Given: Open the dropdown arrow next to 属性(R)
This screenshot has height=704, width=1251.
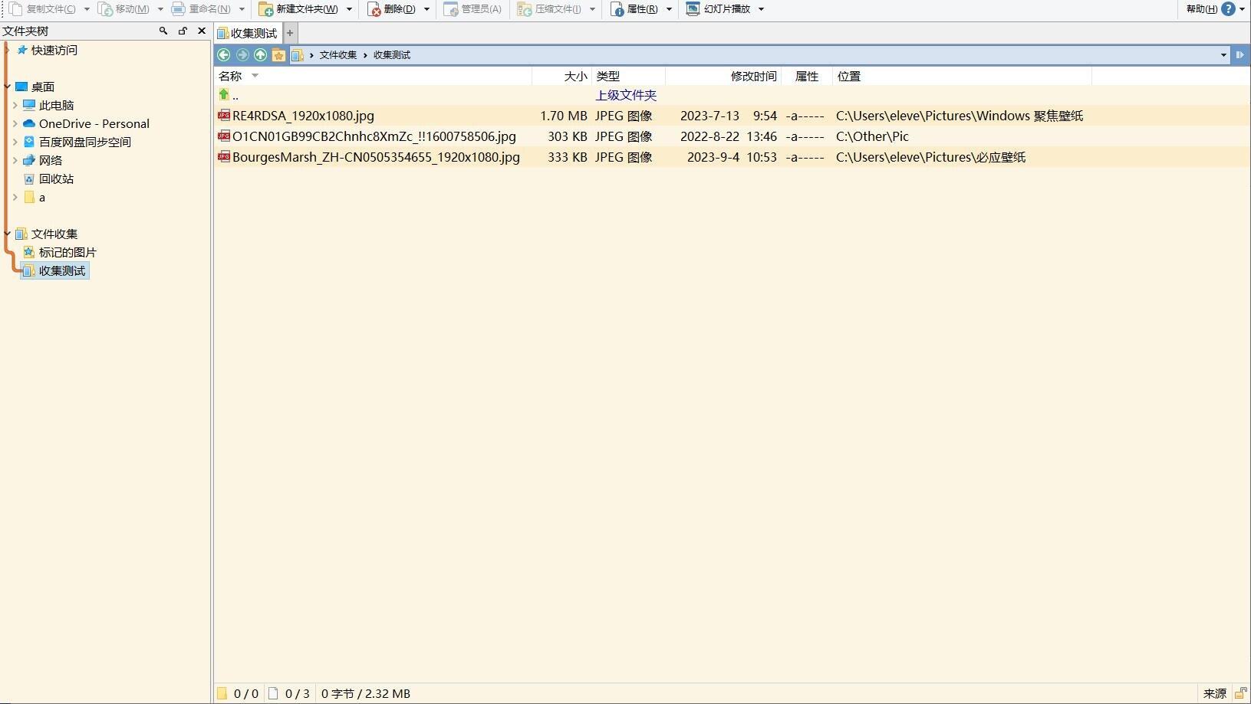Looking at the screenshot, I should click(x=669, y=9).
